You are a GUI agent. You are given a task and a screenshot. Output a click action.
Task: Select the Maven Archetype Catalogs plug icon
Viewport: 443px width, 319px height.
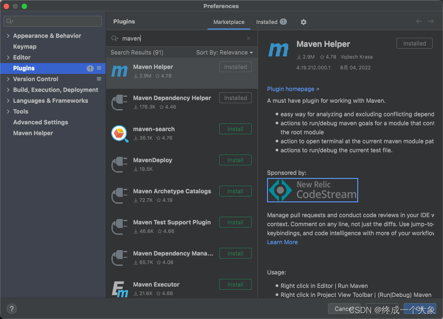click(x=120, y=196)
